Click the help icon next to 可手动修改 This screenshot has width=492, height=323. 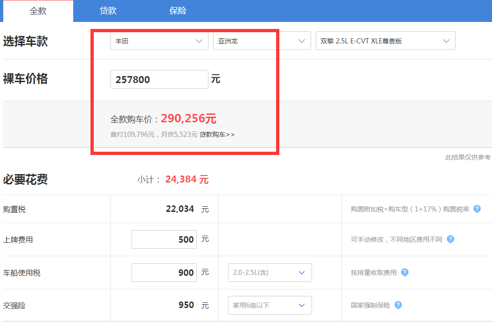[450, 239]
